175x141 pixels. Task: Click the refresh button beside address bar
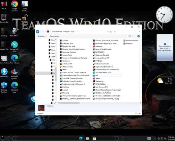click(111, 31)
